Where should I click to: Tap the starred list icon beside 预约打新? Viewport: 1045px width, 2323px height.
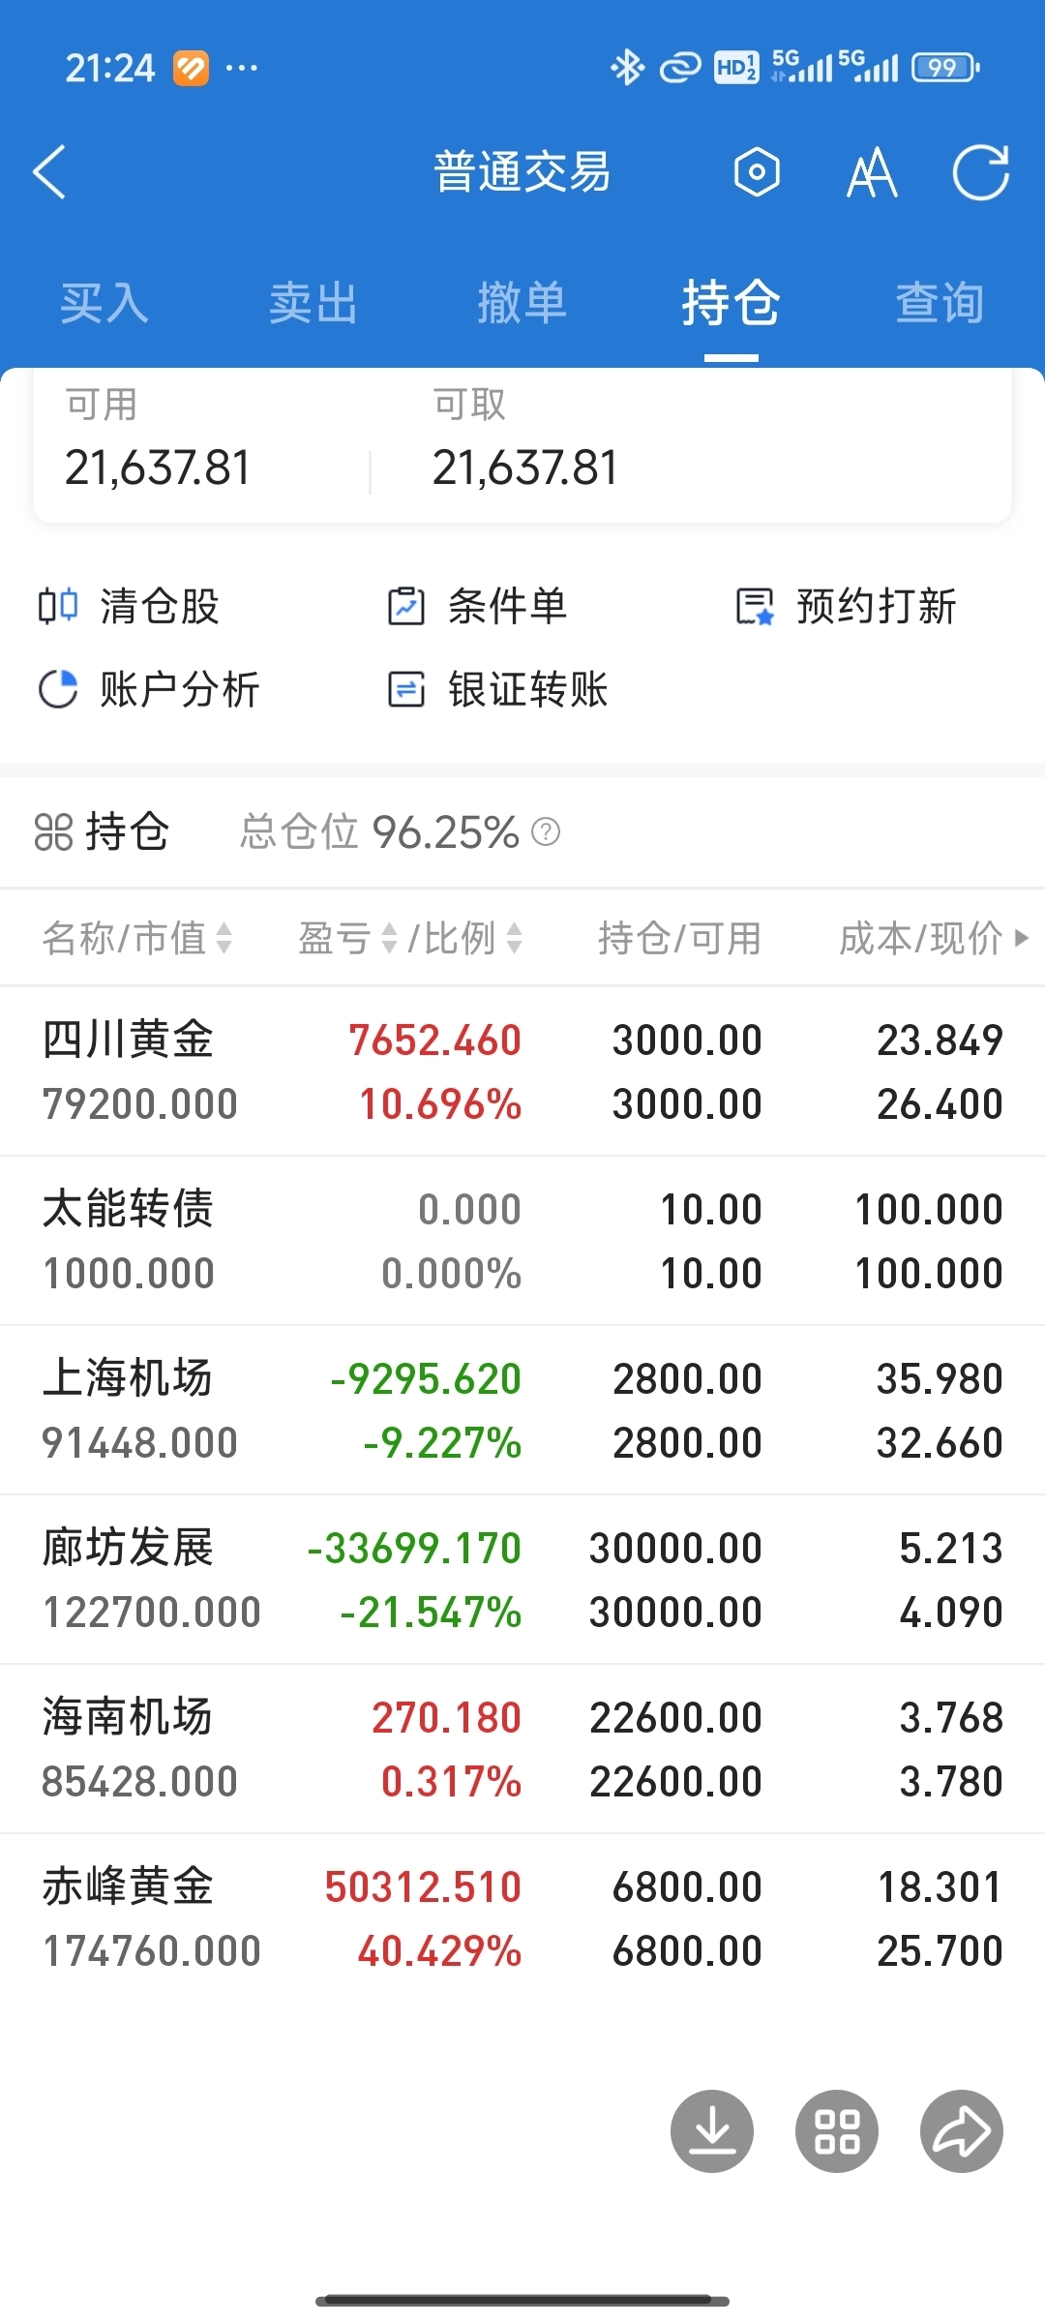(x=755, y=607)
